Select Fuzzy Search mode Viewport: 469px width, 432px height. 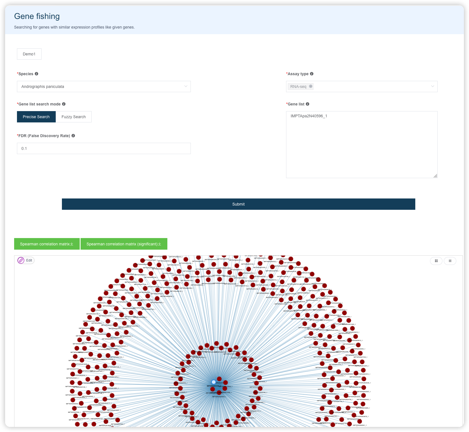pos(74,117)
